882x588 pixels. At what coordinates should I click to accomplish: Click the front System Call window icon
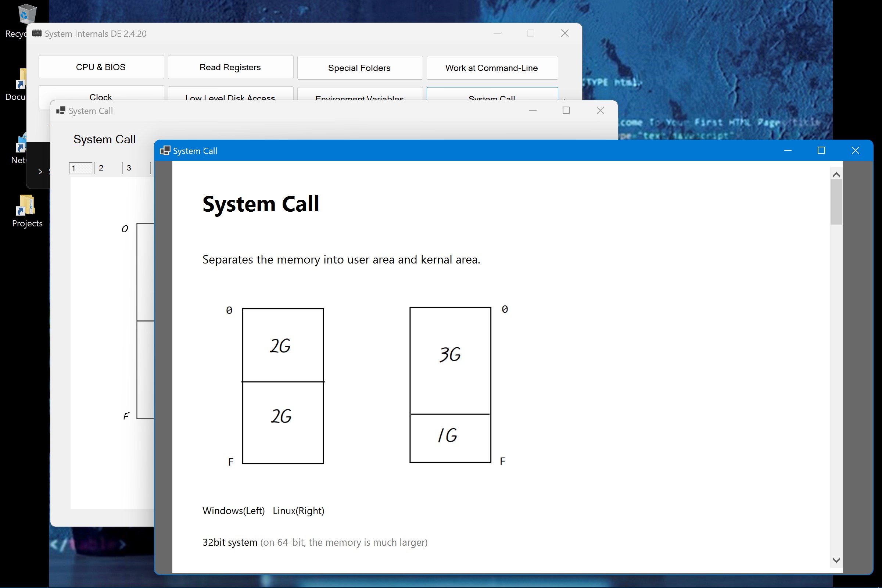coord(165,151)
